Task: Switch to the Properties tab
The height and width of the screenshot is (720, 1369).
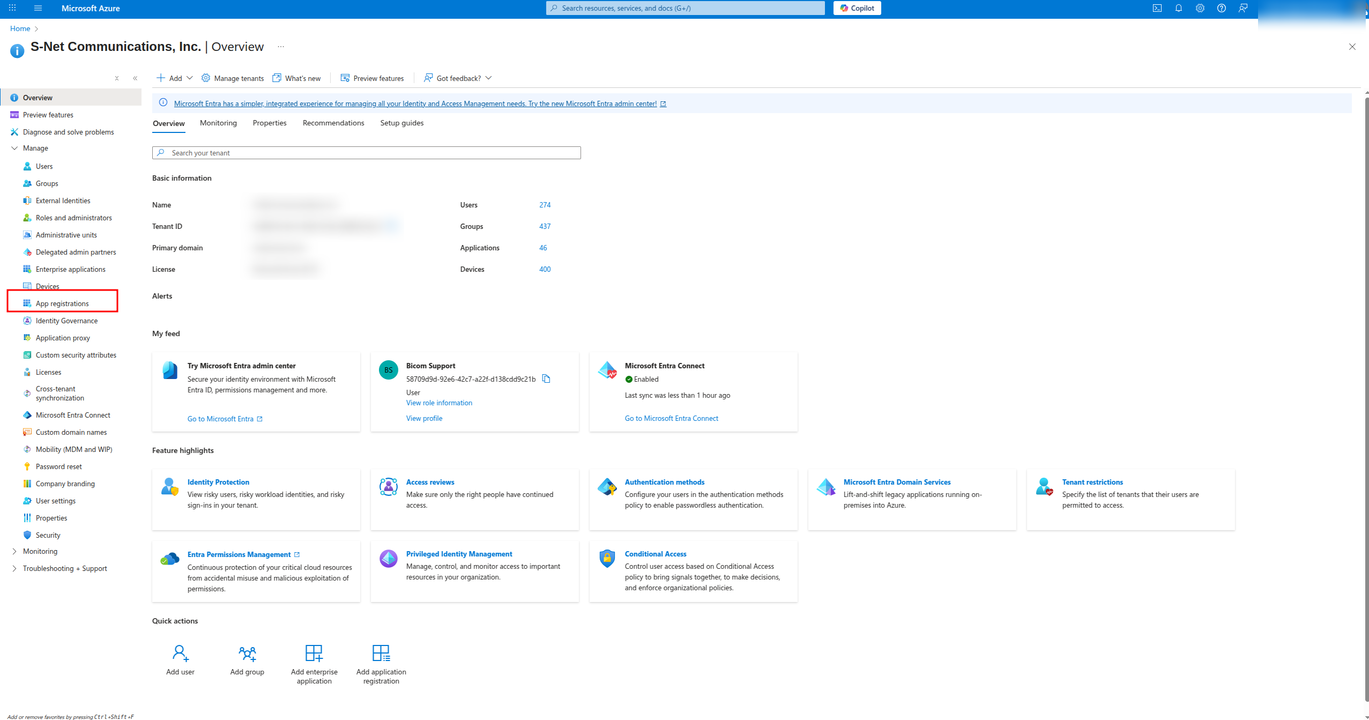Action: (270, 123)
